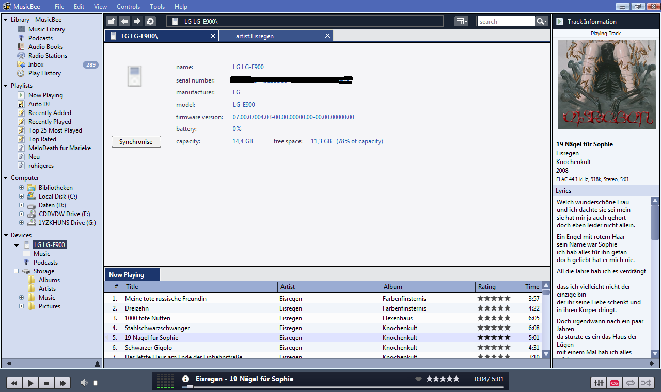Go back with the left arrow button
This screenshot has width=661, height=392.
(124, 21)
